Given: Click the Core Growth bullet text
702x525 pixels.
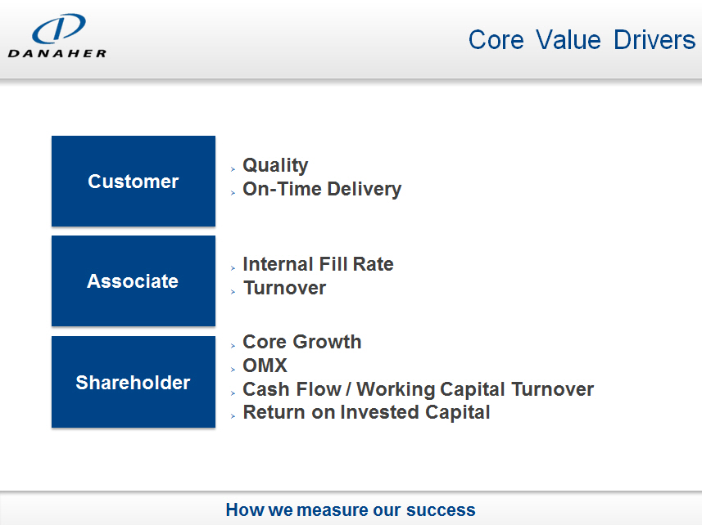Looking at the screenshot, I should (x=302, y=342).
